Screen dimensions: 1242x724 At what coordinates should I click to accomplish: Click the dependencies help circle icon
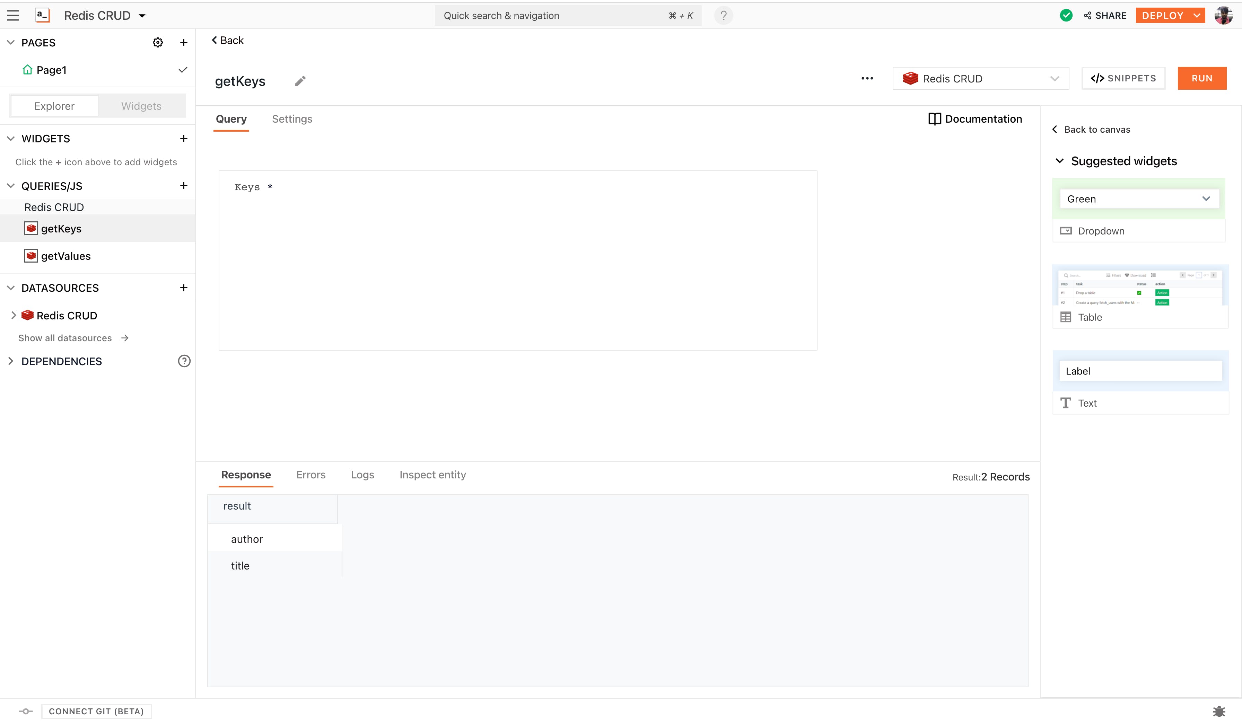(184, 361)
